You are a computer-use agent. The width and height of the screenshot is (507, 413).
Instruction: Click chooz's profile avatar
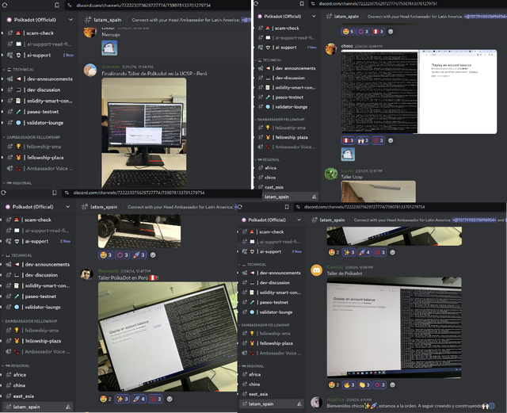[331, 47]
